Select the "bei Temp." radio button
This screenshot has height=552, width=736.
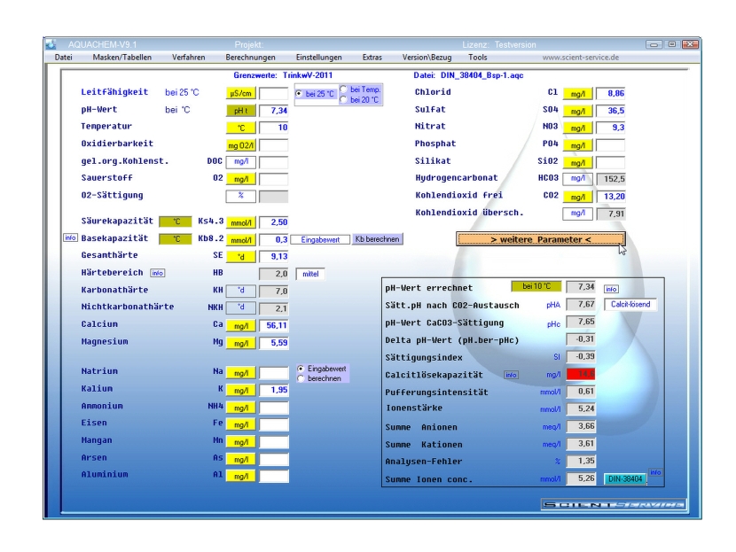[x=343, y=89]
